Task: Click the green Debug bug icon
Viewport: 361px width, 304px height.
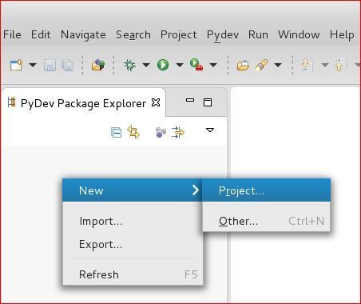Action: tap(129, 65)
